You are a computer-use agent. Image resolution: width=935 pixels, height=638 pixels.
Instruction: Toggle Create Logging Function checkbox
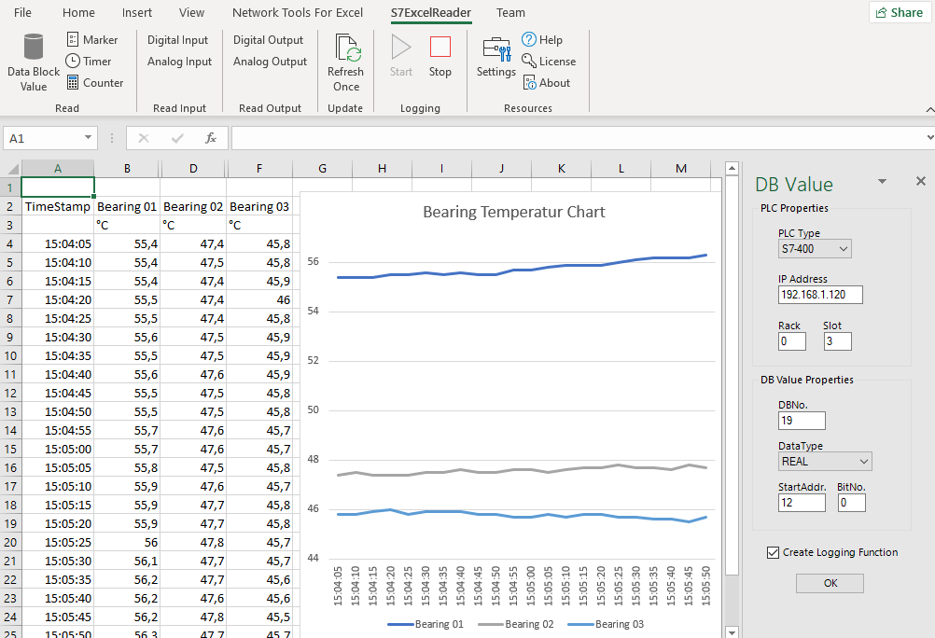tap(773, 553)
